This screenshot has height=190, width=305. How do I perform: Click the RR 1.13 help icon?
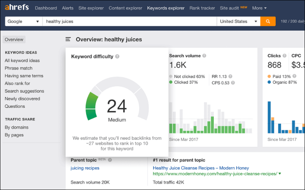pos(231,76)
